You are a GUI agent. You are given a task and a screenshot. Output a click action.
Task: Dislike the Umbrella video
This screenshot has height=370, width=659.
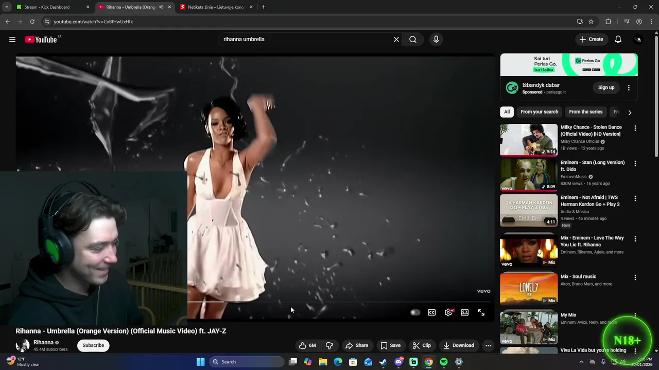coord(329,345)
